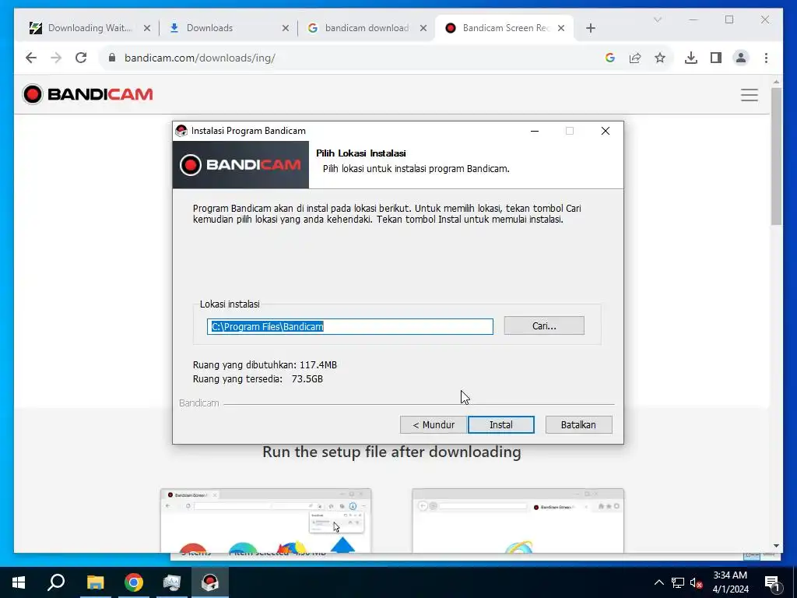Open the Chrome profile avatar
Viewport: 797px width, 598px height.
click(741, 58)
